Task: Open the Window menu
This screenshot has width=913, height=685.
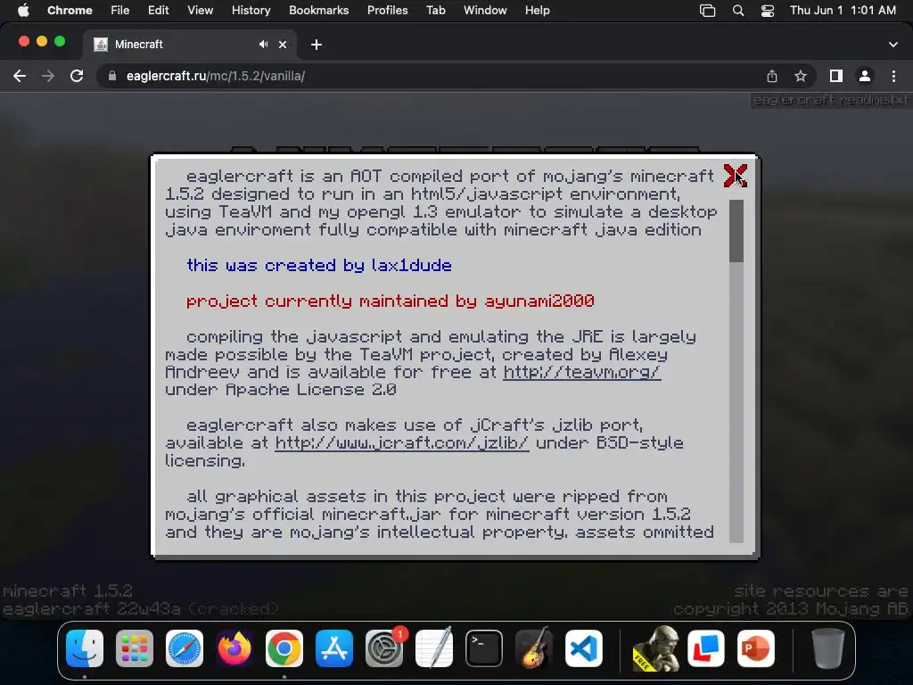Action: [485, 11]
